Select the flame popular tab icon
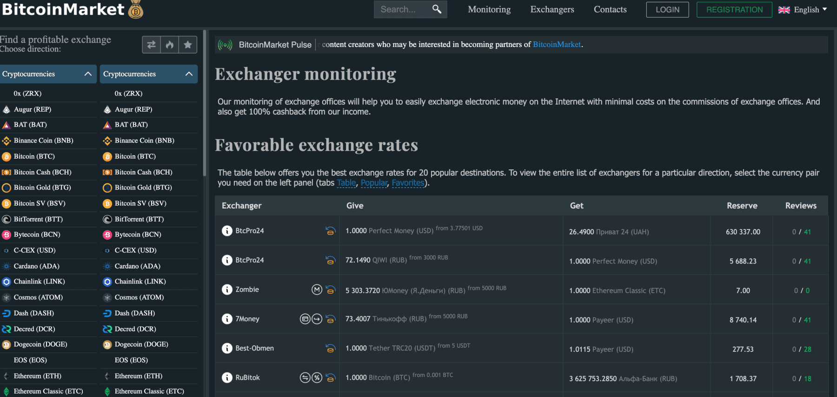The height and width of the screenshot is (397, 837). click(170, 45)
